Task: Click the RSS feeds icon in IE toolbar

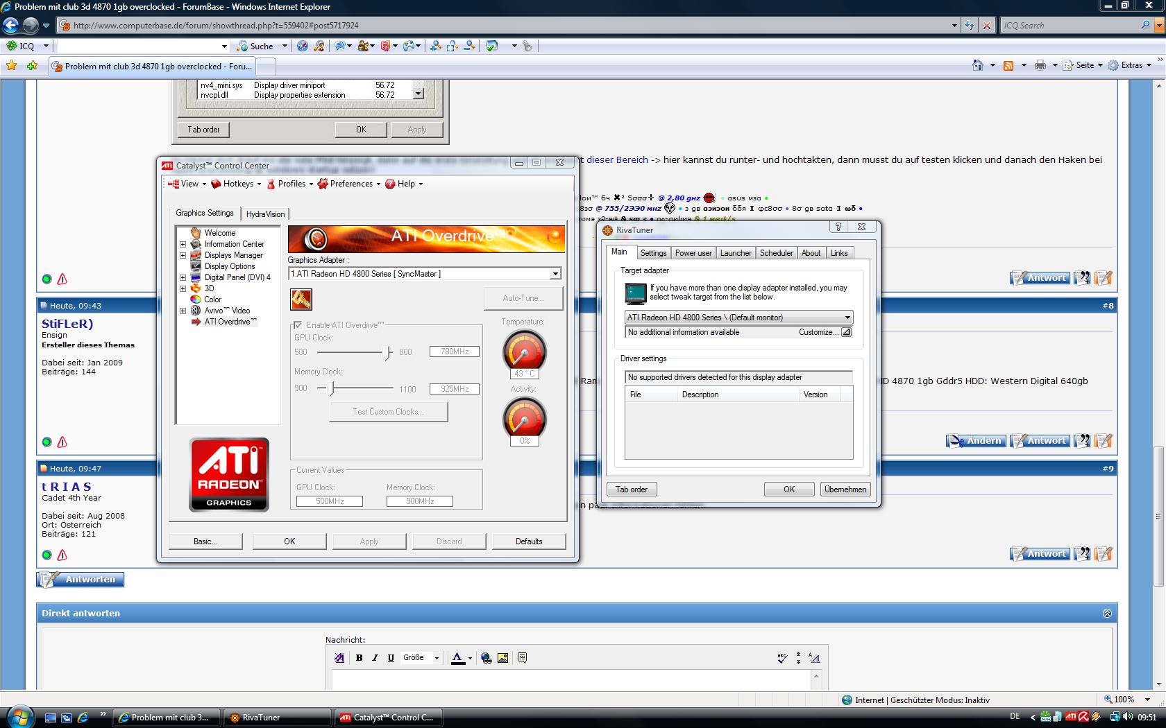Action: pyautogui.click(x=1008, y=65)
